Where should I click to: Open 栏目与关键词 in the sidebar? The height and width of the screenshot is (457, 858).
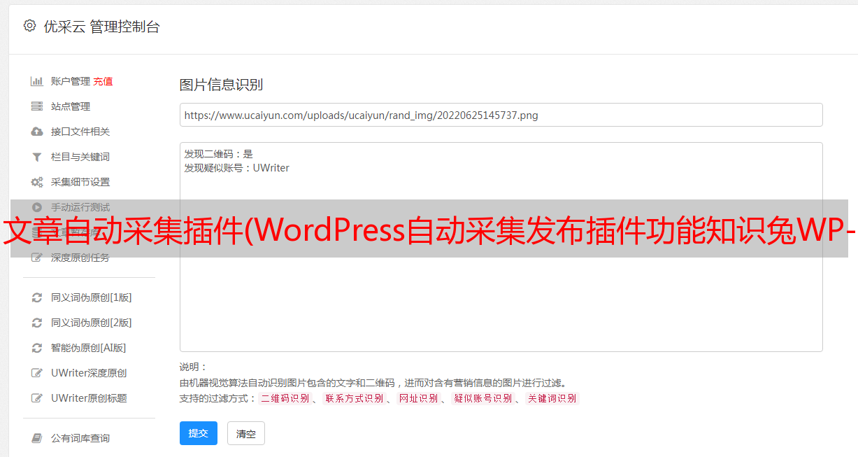pos(80,157)
